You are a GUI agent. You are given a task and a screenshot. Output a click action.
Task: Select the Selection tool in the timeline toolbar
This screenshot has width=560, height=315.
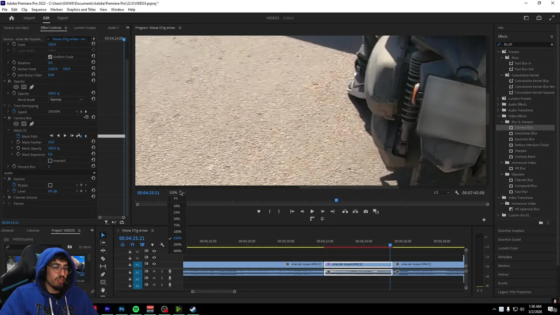point(103,235)
